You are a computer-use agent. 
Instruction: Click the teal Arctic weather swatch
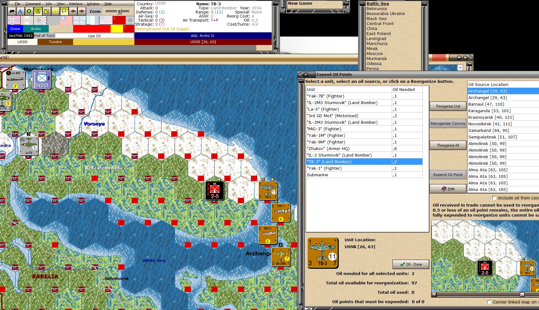coord(36,29)
